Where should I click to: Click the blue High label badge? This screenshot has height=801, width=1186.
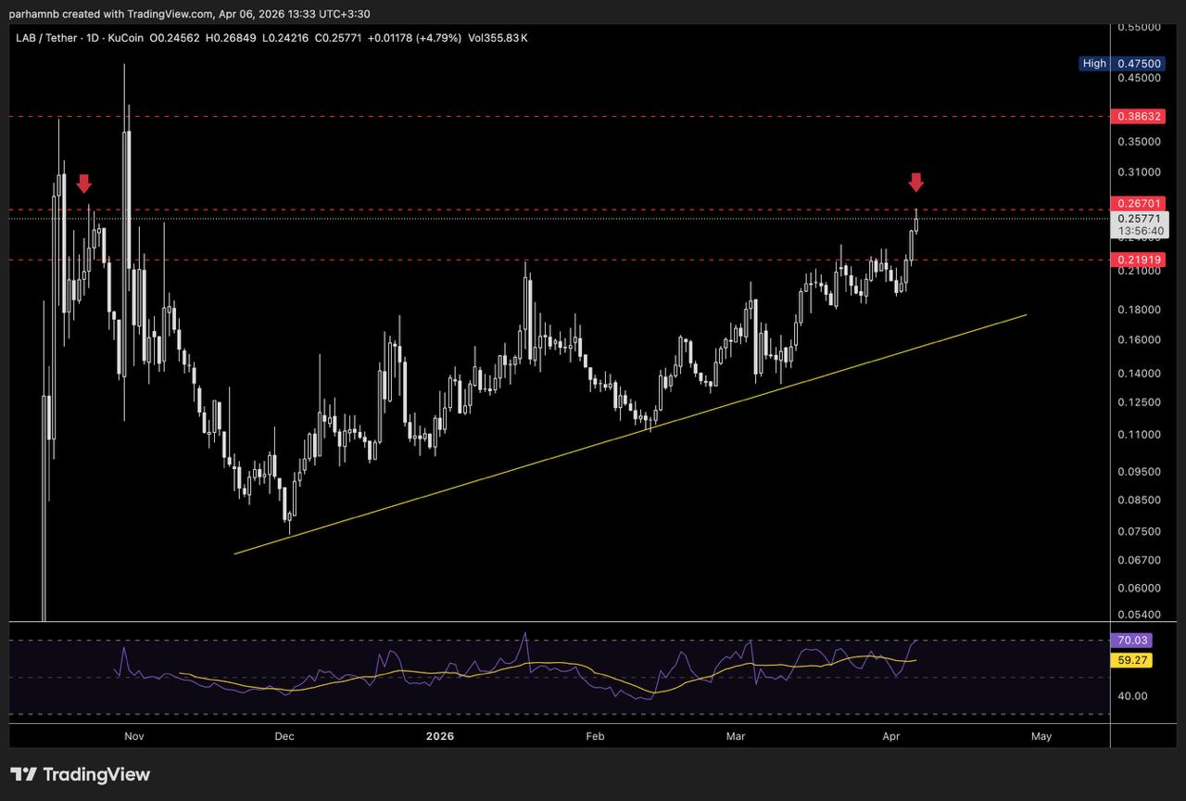click(x=1094, y=64)
